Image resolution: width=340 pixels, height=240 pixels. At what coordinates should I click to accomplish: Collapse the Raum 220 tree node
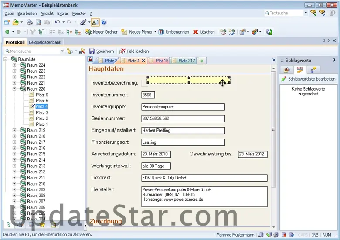[x=14, y=89]
